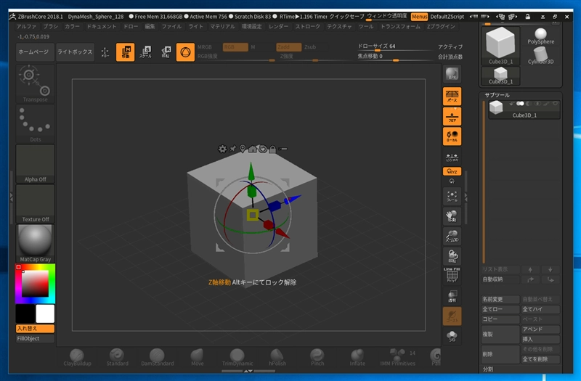Open the マテリアル menu
Screen dimensions: 581x381
(x=223, y=27)
